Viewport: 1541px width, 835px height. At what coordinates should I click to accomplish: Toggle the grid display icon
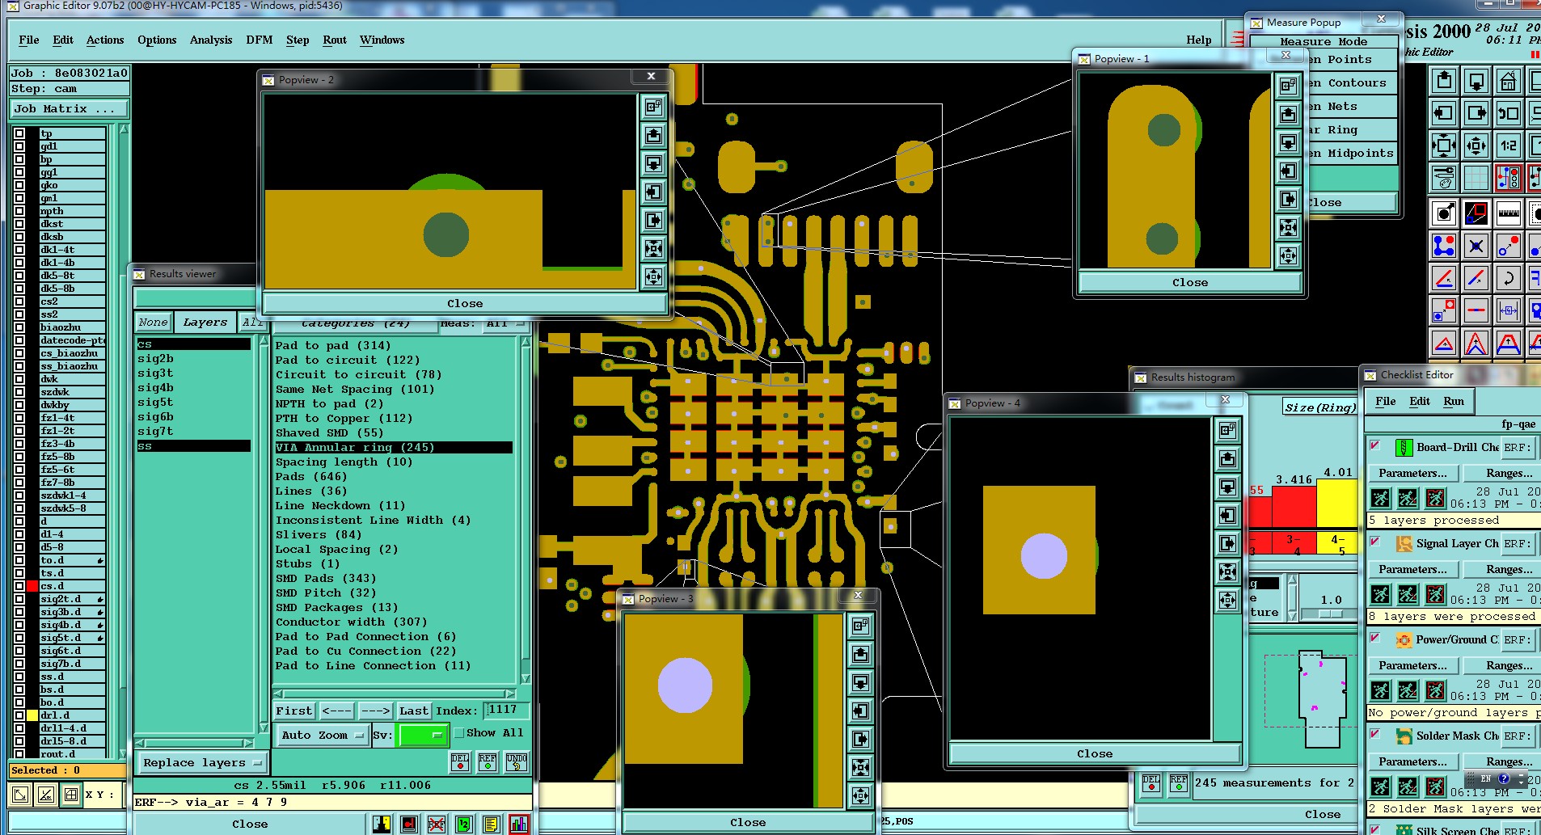point(1476,178)
